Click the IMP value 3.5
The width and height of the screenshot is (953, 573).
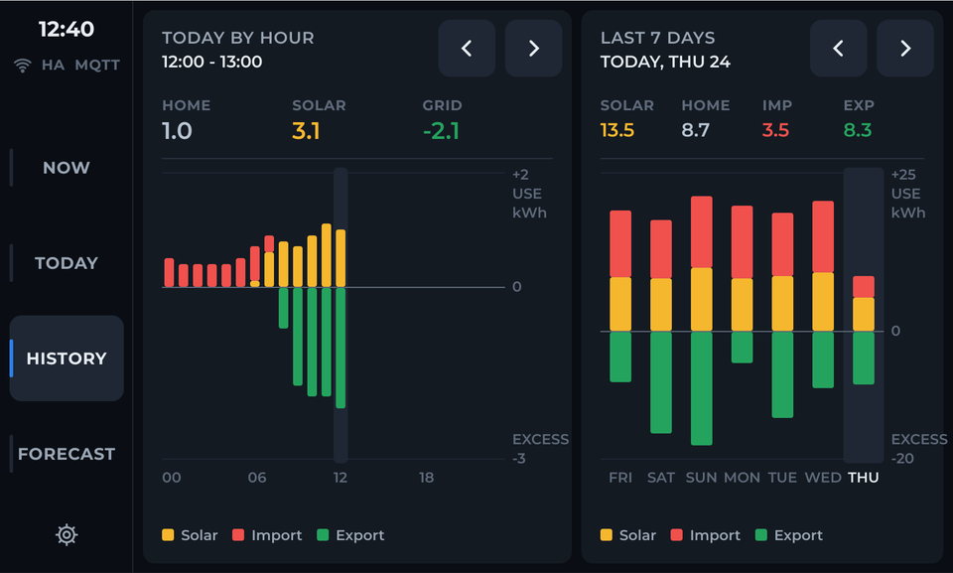(775, 130)
